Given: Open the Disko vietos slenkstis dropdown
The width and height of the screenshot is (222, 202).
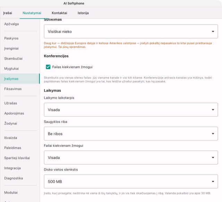Looking at the screenshot, I should click(131, 181).
